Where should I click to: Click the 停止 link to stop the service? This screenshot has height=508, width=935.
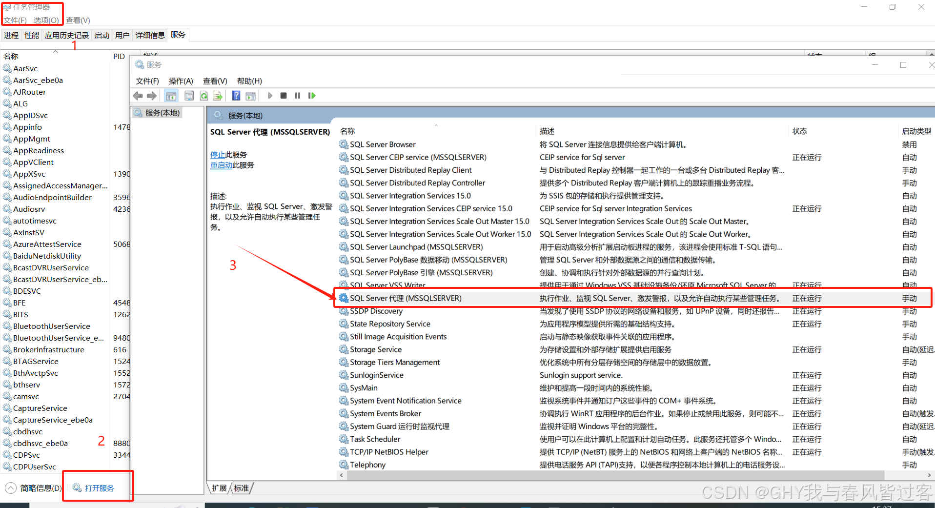click(218, 155)
